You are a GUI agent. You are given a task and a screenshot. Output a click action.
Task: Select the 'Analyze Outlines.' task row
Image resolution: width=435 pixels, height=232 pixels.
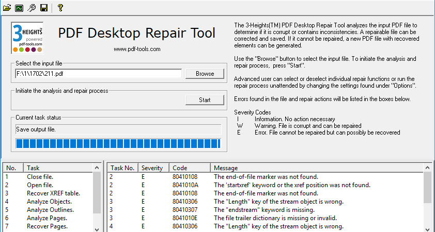point(48,210)
